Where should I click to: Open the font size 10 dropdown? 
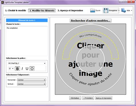tap(11, 69)
